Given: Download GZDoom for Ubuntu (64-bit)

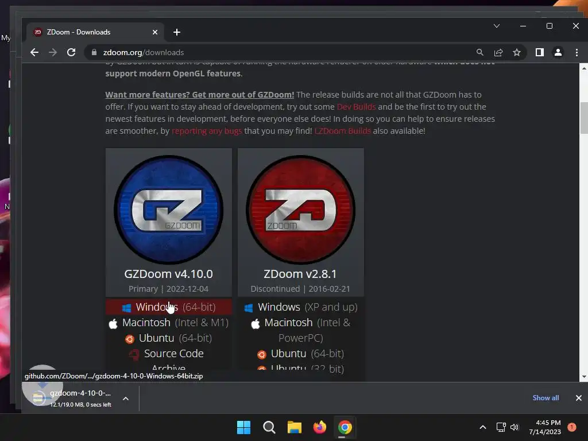Looking at the screenshot, I should [x=169, y=338].
